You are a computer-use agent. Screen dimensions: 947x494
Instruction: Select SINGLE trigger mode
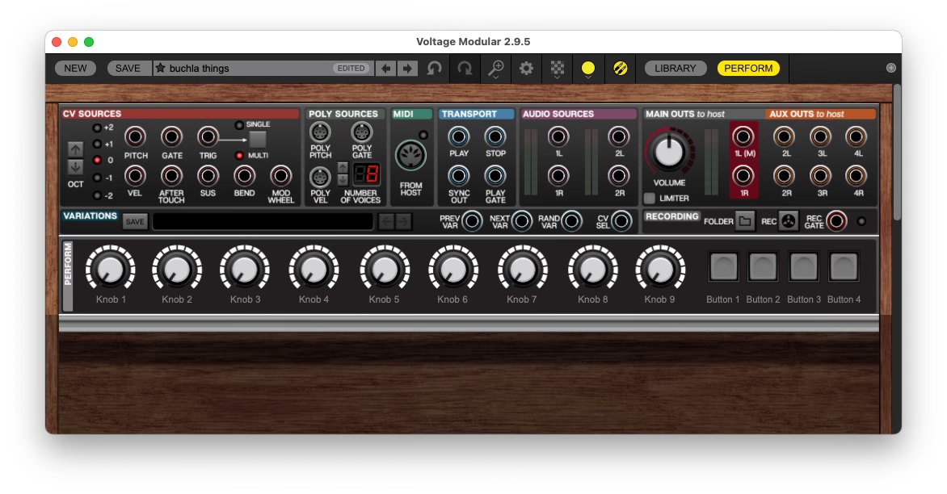tap(239, 125)
